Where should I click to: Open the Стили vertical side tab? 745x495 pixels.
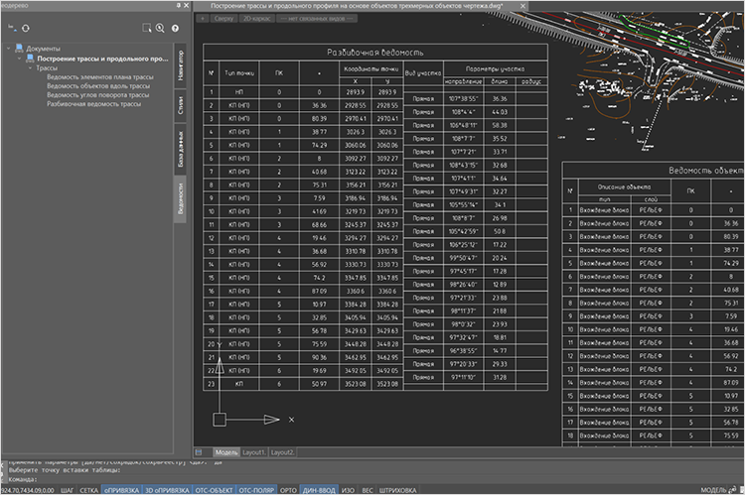[x=180, y=105]
